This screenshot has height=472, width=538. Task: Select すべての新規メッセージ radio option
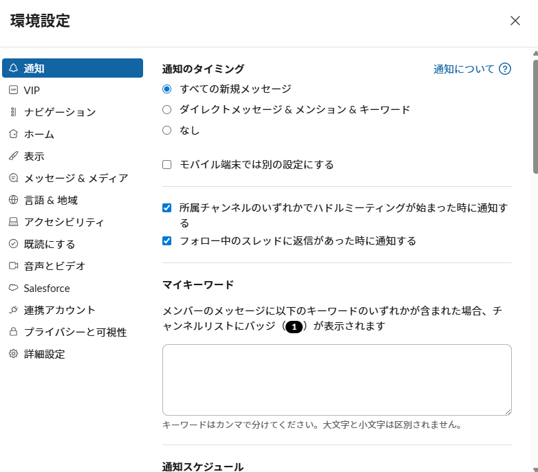coord(166,89)
